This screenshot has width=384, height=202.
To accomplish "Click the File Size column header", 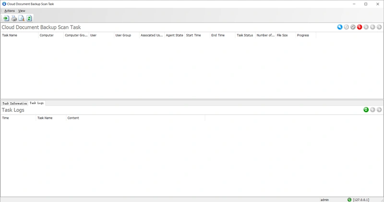I will (286, 35).
